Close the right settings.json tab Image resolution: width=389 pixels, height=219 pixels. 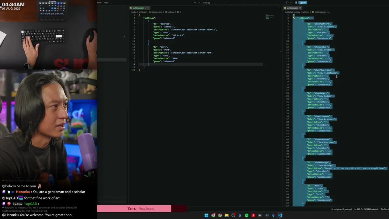[300, 8]
